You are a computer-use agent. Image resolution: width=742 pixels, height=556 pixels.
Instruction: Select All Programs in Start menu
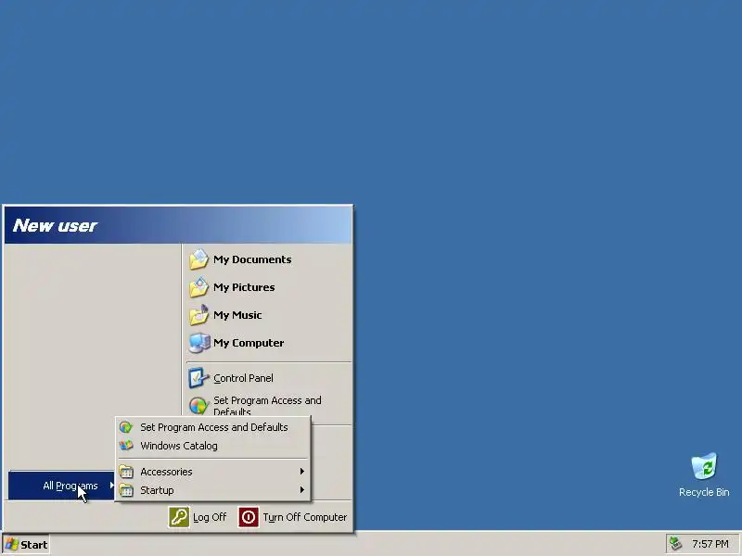coord(61,486)
